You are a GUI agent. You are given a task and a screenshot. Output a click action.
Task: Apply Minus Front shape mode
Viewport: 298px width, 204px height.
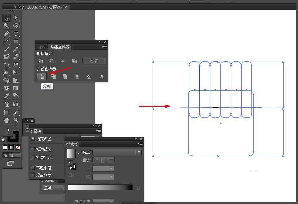click(x=52, y=61)
